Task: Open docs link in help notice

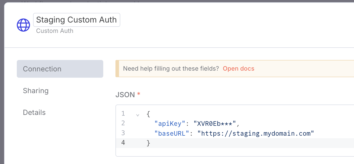Action: tap(238, 69)
